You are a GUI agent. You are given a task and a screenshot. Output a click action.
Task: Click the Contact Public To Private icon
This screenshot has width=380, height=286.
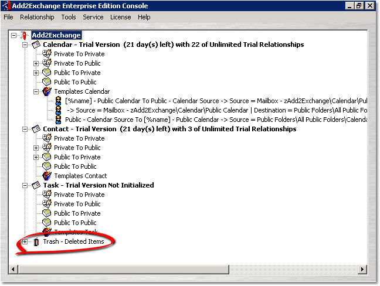click(47, 157)
